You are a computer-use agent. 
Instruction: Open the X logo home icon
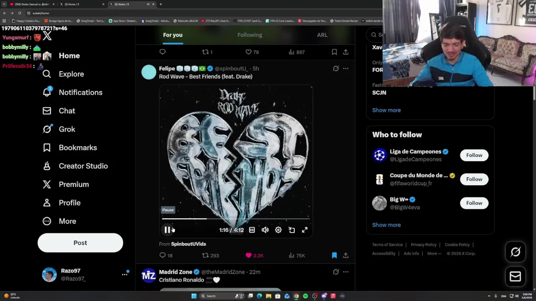47,36
